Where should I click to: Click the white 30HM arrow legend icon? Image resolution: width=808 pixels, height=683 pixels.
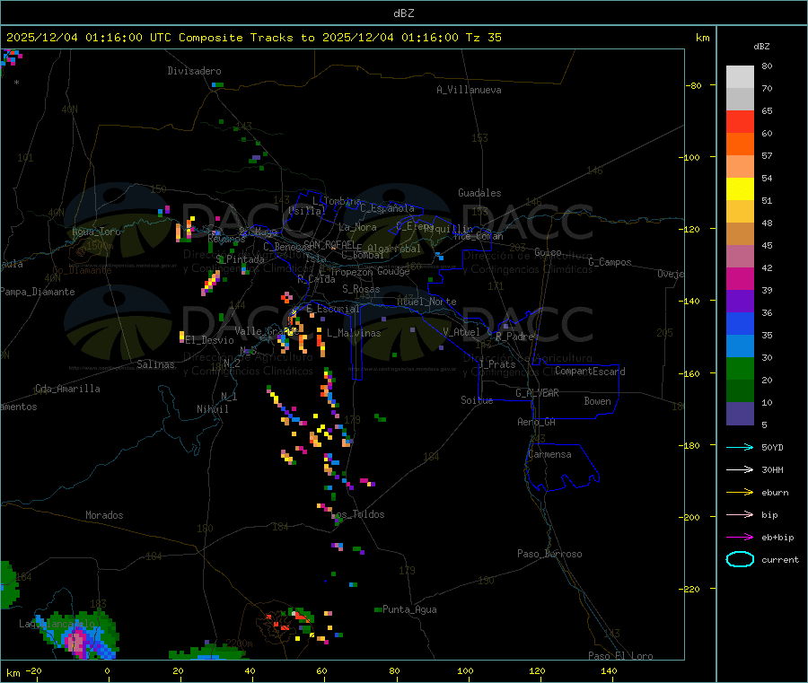740,469
